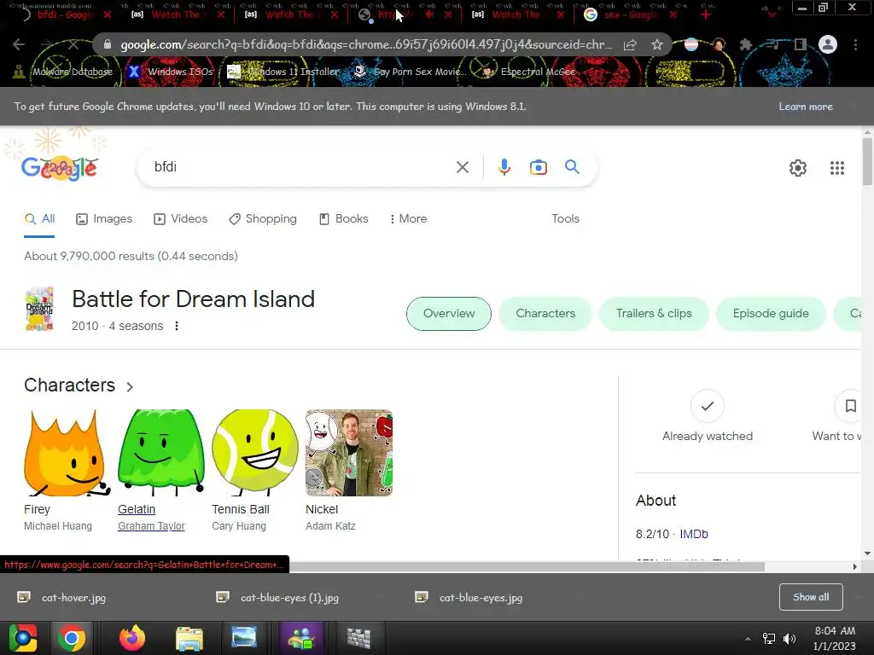
Task: Open the Windows ISOs bookmark
Action: tap(171, 72)
